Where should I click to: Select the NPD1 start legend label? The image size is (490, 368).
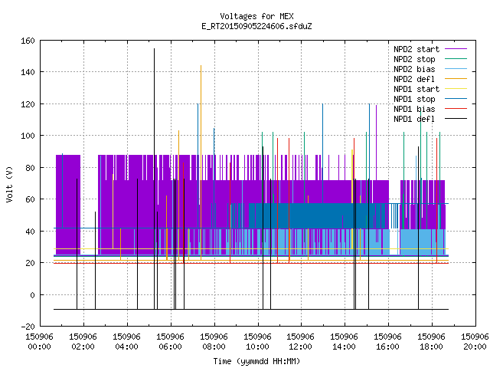(416, 89)
